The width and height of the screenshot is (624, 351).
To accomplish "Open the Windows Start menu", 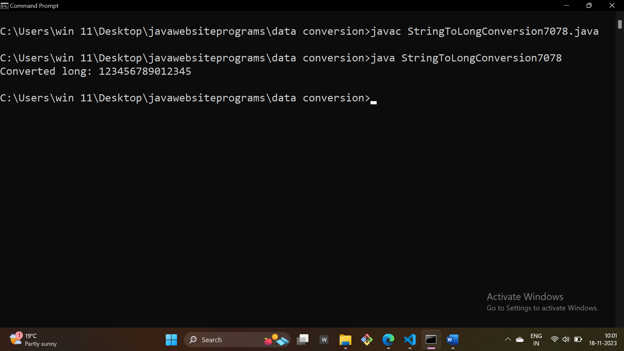I will click(x=171, y=340).
